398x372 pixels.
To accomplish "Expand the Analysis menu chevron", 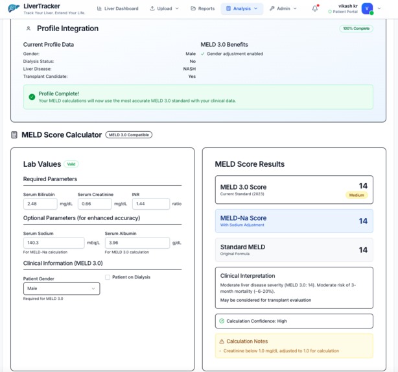I will (x=255, y=8).
